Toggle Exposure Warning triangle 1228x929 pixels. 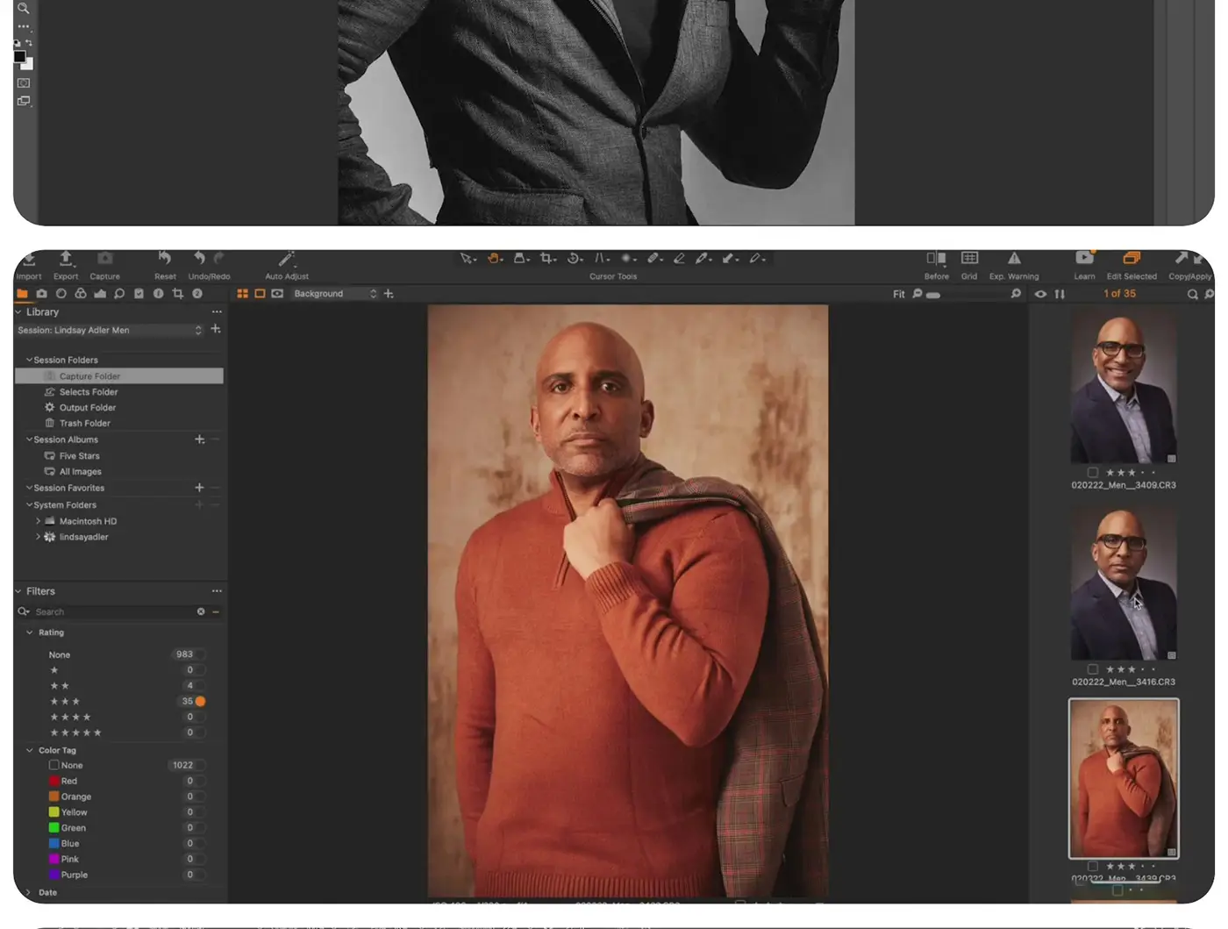pos(1014,258)
